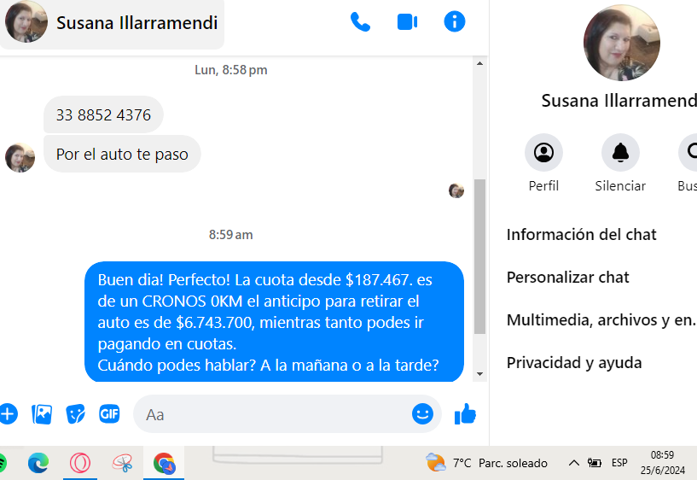Expand Multimedia, archivos section
Screen dimensions: 697x480
pyautogui.click(x=601, y=319)
